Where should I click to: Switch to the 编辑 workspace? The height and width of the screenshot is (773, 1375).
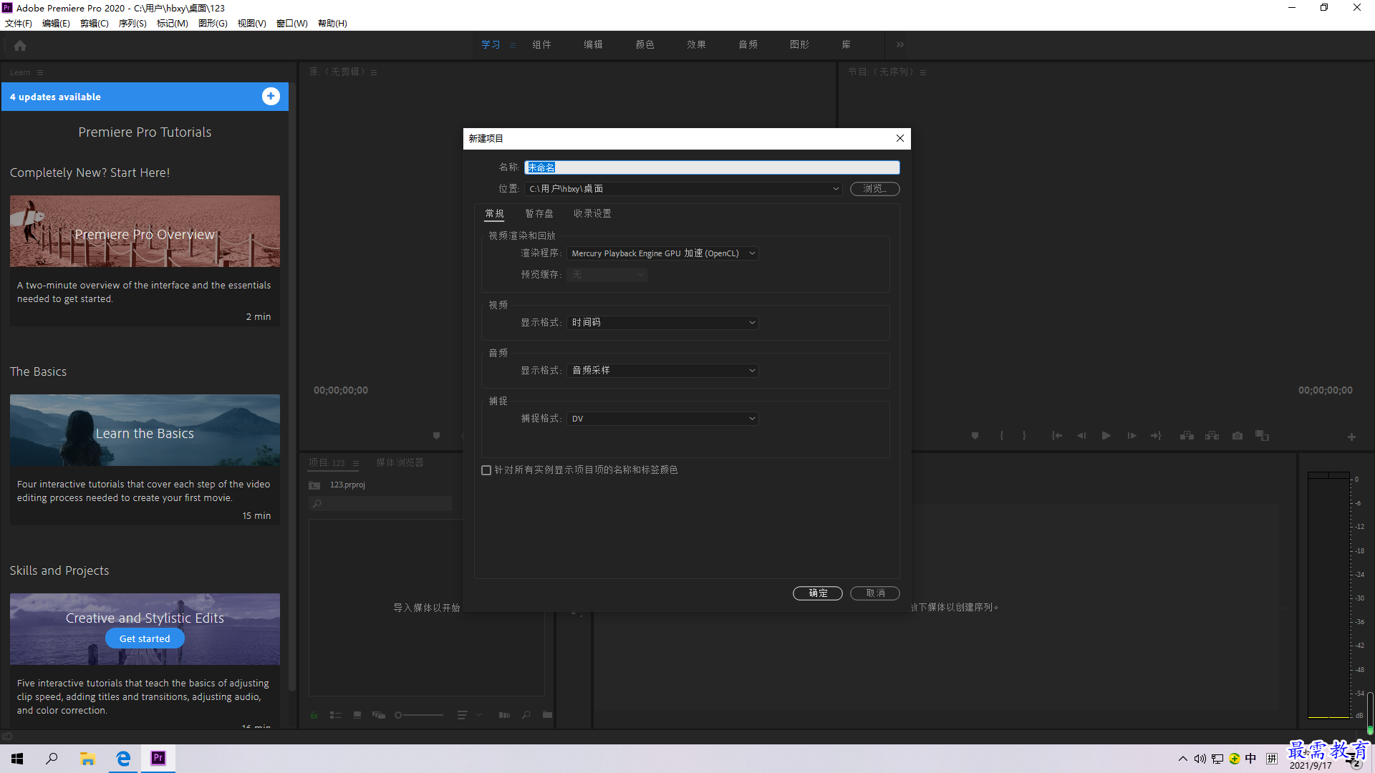[x=593, y=44]
